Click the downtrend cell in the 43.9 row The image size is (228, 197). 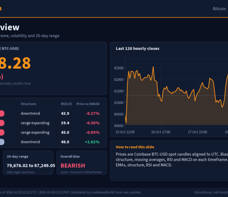[x=30, y=113]
